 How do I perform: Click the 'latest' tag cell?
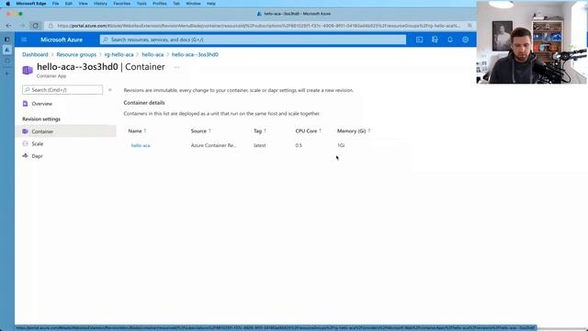(x=259, y=145)
